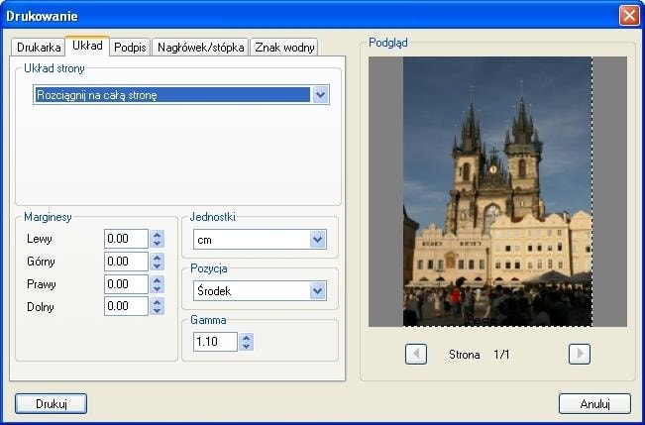This screenshot has height=425, width=645.
Task: Increase Gamma with the up arrow
Action: (246, 338)
